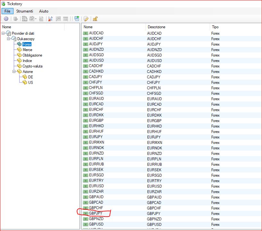This screenshot has width=262, height=231.
Task: Select Azione folder label in tree
Action: pos(28,71)
